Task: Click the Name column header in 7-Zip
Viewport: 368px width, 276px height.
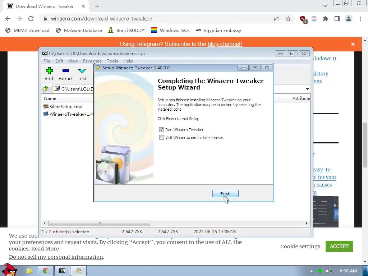Action: pos(68,98)
